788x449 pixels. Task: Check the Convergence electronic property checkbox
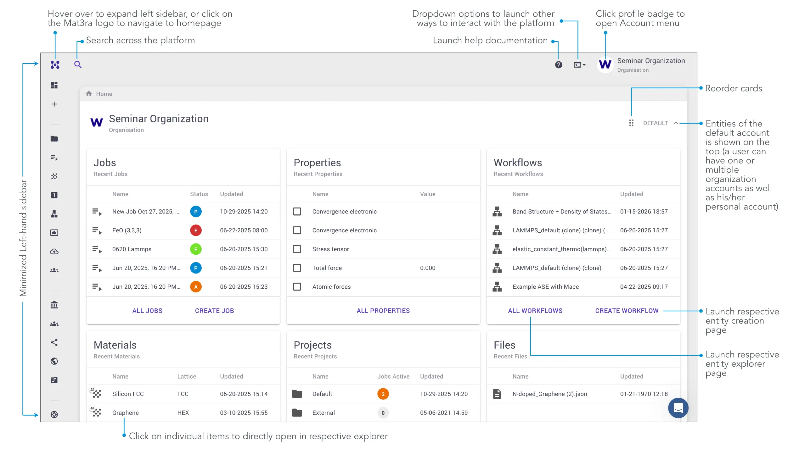tap(297, 212)
